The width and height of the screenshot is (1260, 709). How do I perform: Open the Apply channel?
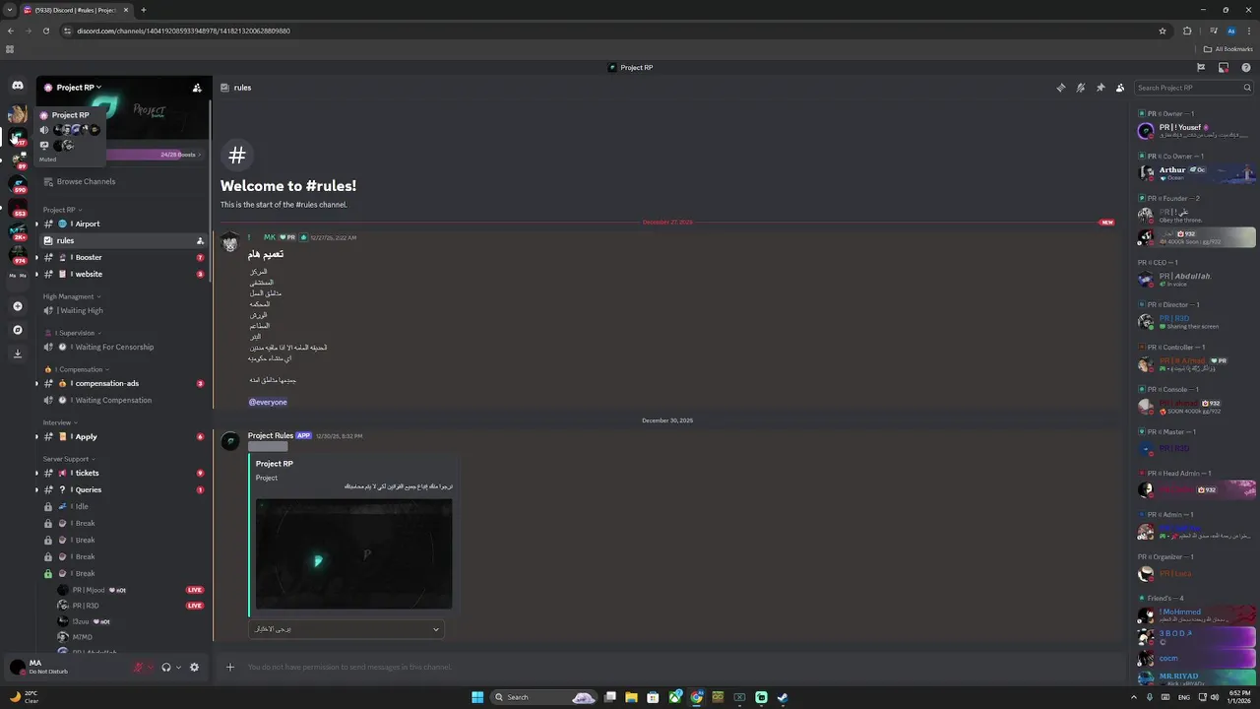coord(123,436)
